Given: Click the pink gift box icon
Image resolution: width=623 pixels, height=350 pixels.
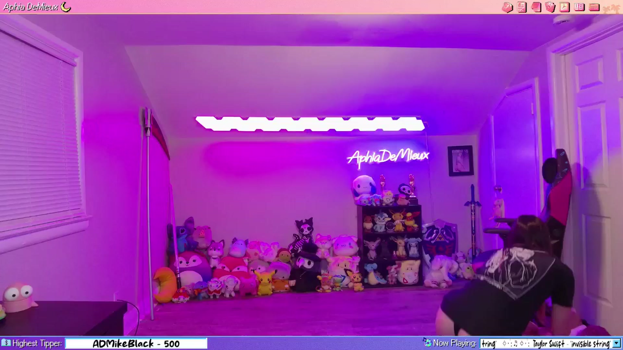Looking at the screenshot, I should [x=550, y=7].
